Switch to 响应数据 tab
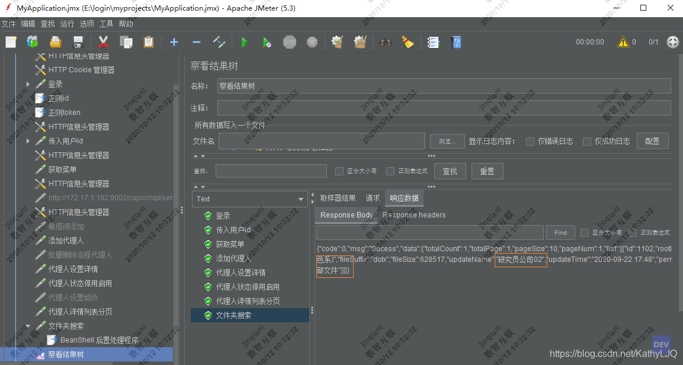683x365 pixels. (404, 198)
